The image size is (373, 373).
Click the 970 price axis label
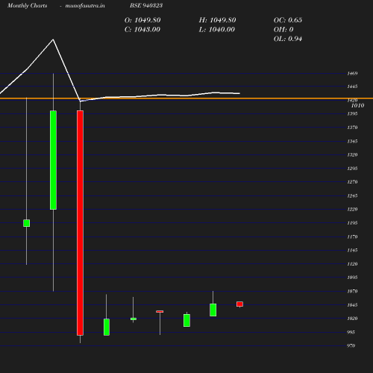(351, 346)
